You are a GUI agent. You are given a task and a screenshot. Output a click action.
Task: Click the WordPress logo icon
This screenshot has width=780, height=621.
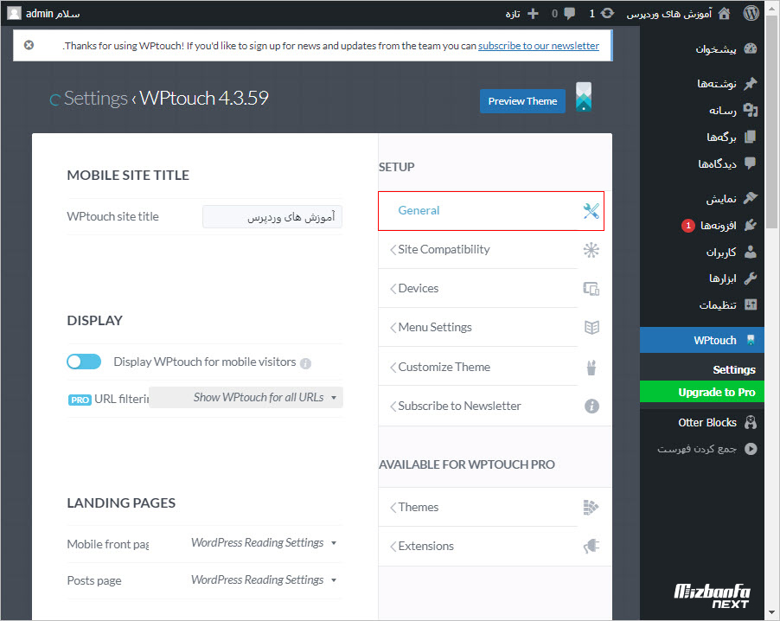(751, 14)
